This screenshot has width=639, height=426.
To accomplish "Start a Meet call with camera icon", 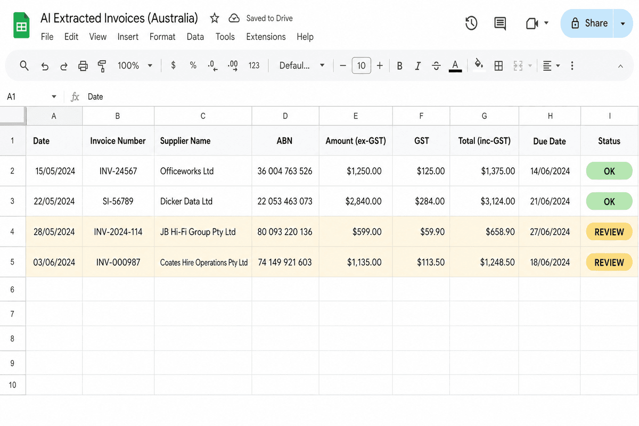I will [532, 23].
